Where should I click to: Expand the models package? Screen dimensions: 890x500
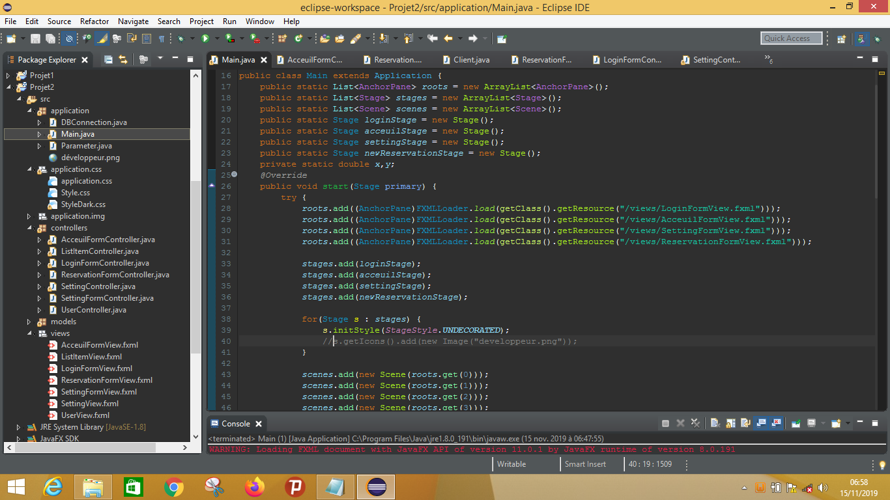tap(29, 322)
